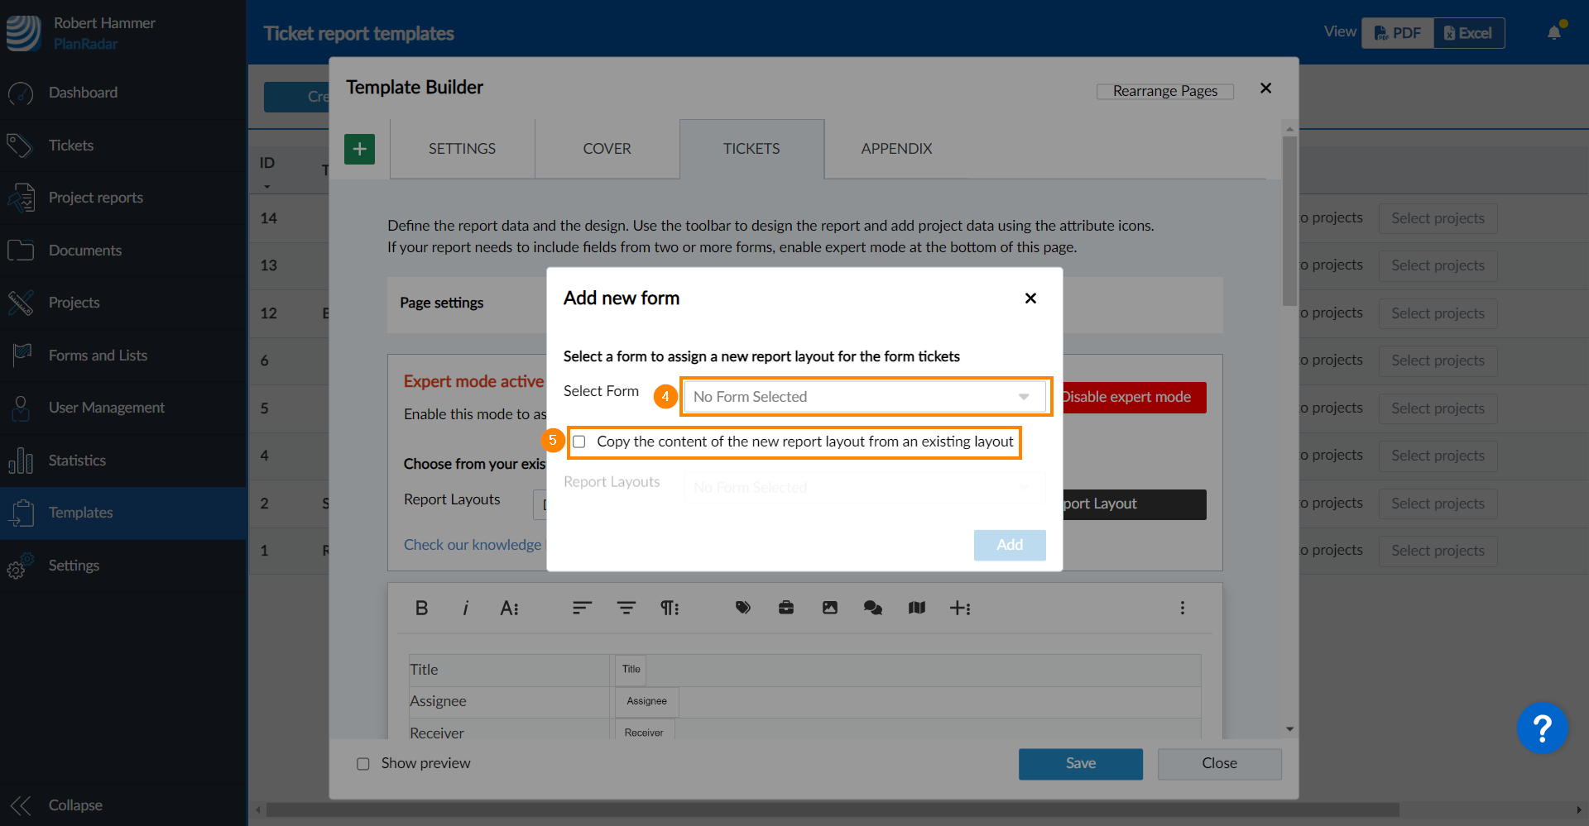
Task: Close the Add new form dialog
Action: click(x=1030, y=298)
